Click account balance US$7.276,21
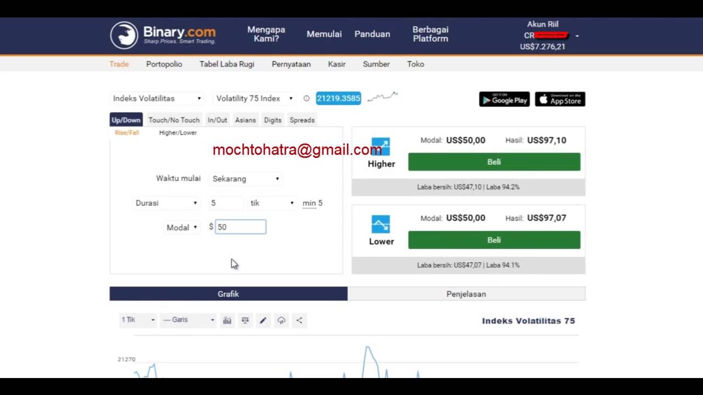 543,47
